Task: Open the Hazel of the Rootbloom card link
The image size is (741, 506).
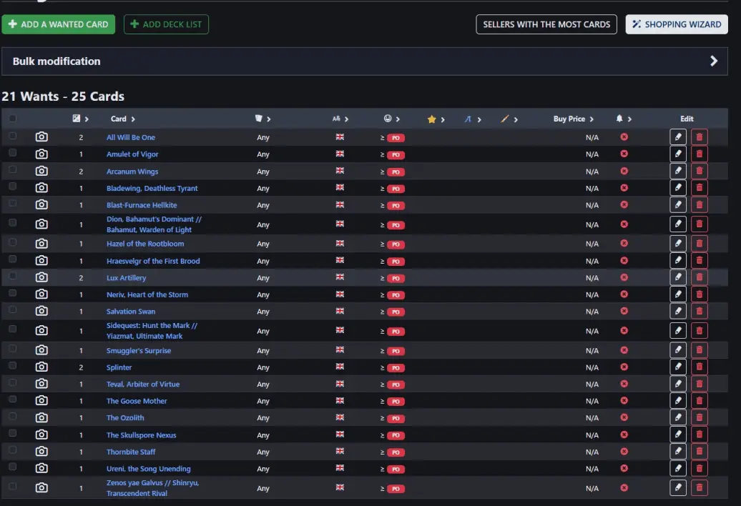Action: 145,244
